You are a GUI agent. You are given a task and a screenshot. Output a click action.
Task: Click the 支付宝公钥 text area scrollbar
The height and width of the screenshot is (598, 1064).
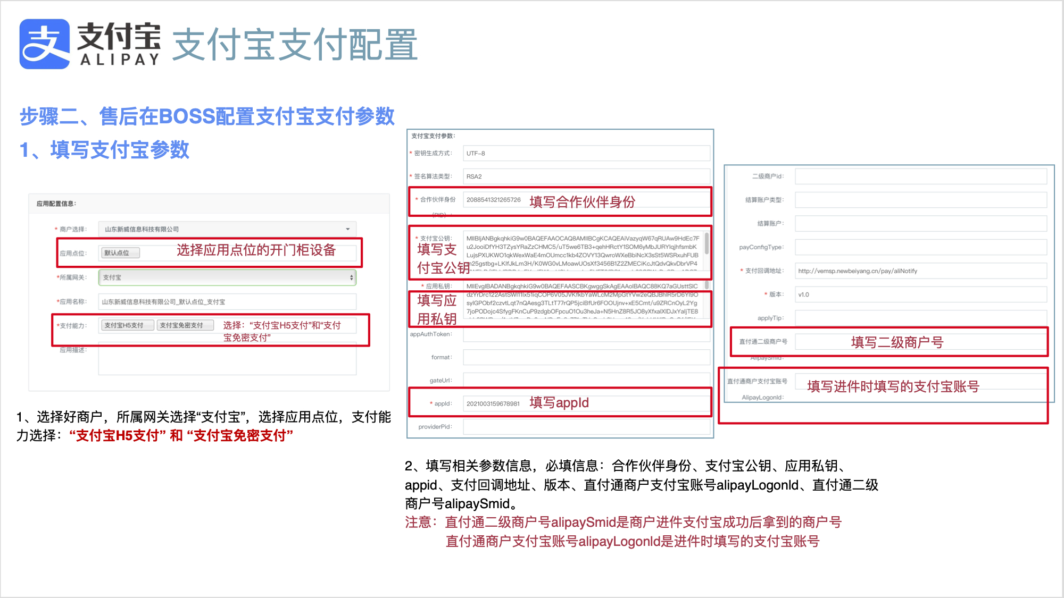(706, 244)
